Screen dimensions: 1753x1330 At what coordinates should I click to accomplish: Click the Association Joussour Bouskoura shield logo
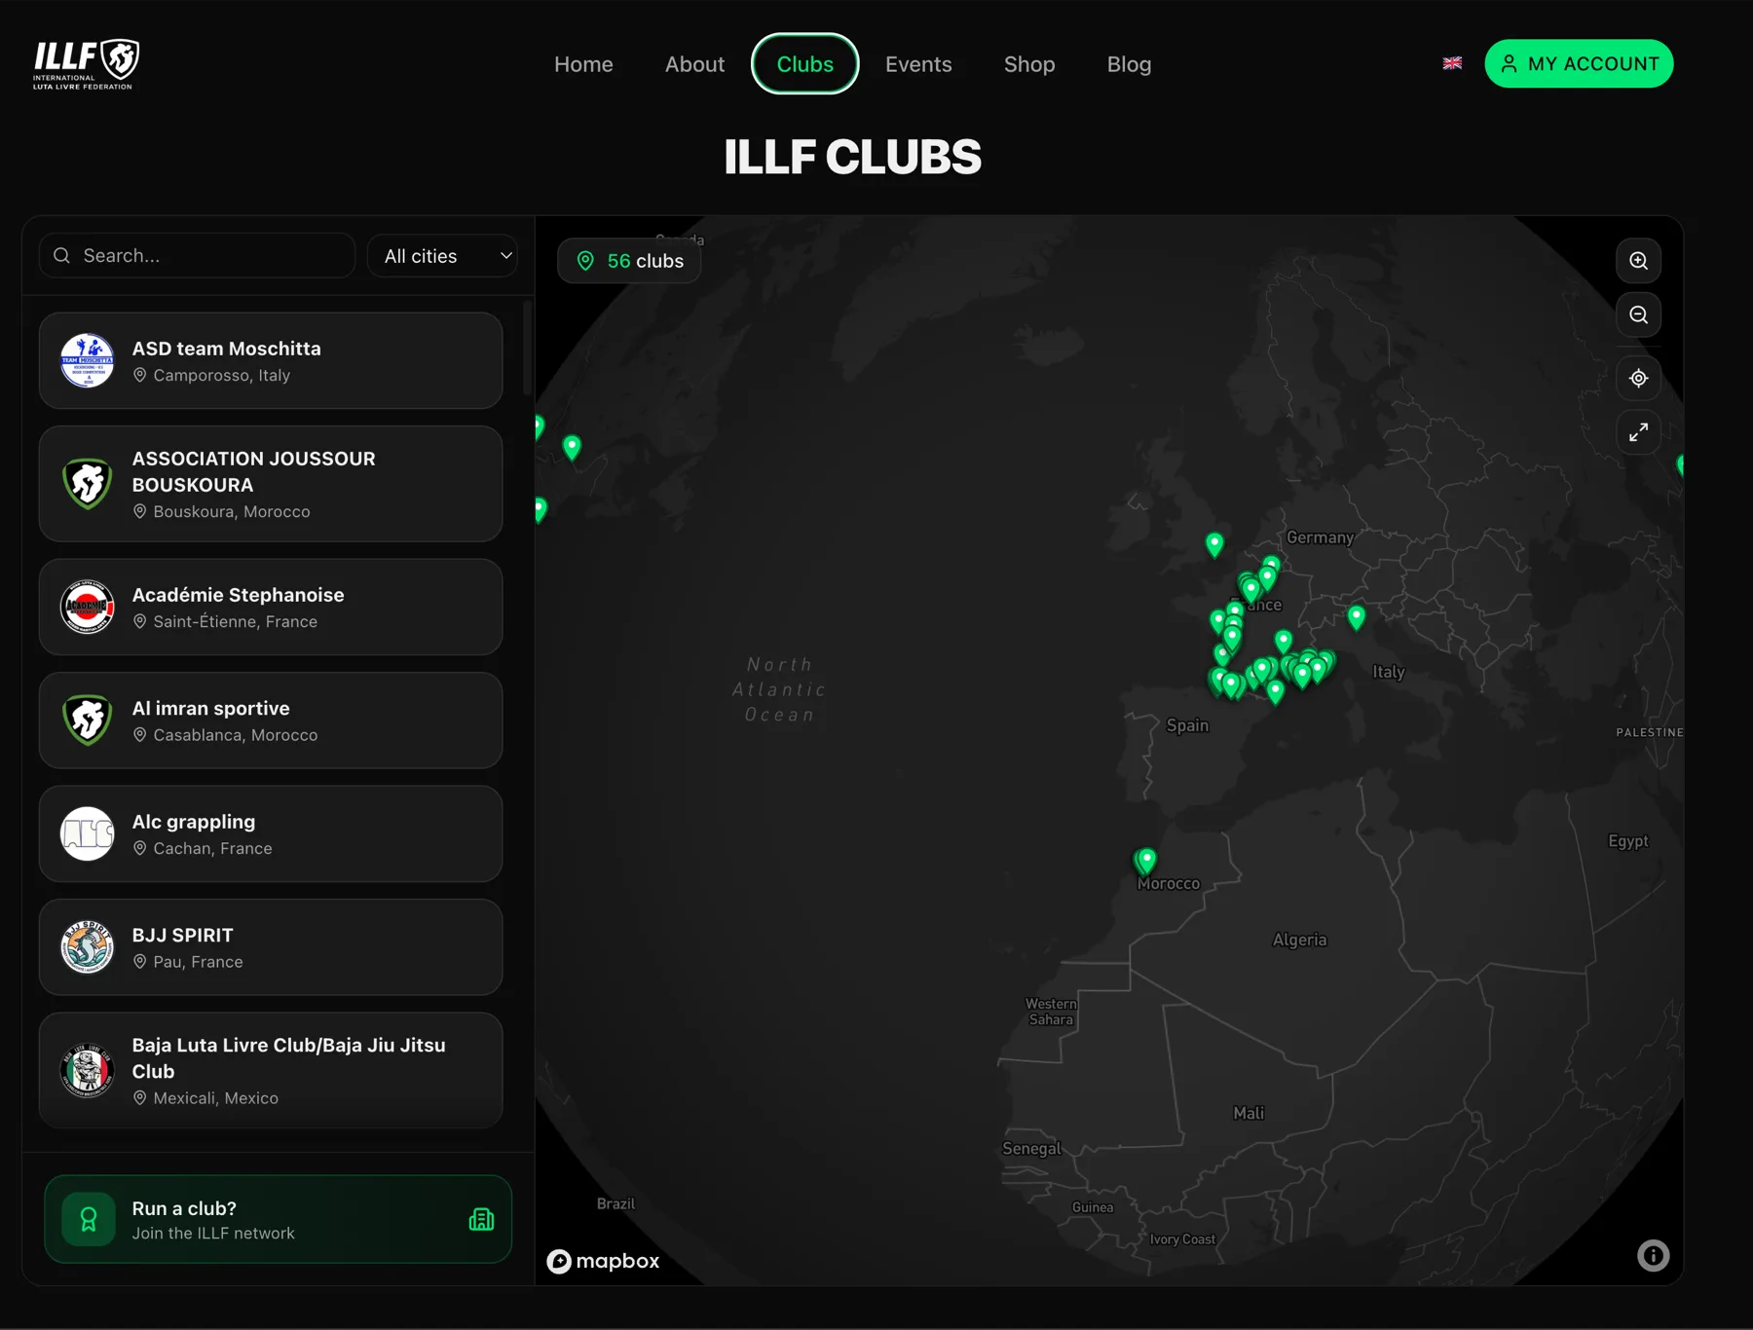point(88,484)
